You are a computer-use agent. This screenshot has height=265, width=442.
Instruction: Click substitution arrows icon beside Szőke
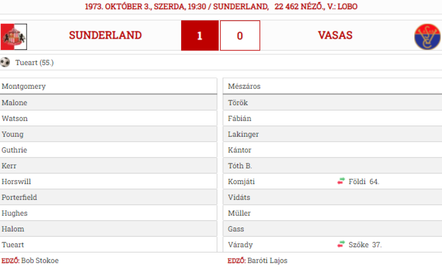[341, 244]
